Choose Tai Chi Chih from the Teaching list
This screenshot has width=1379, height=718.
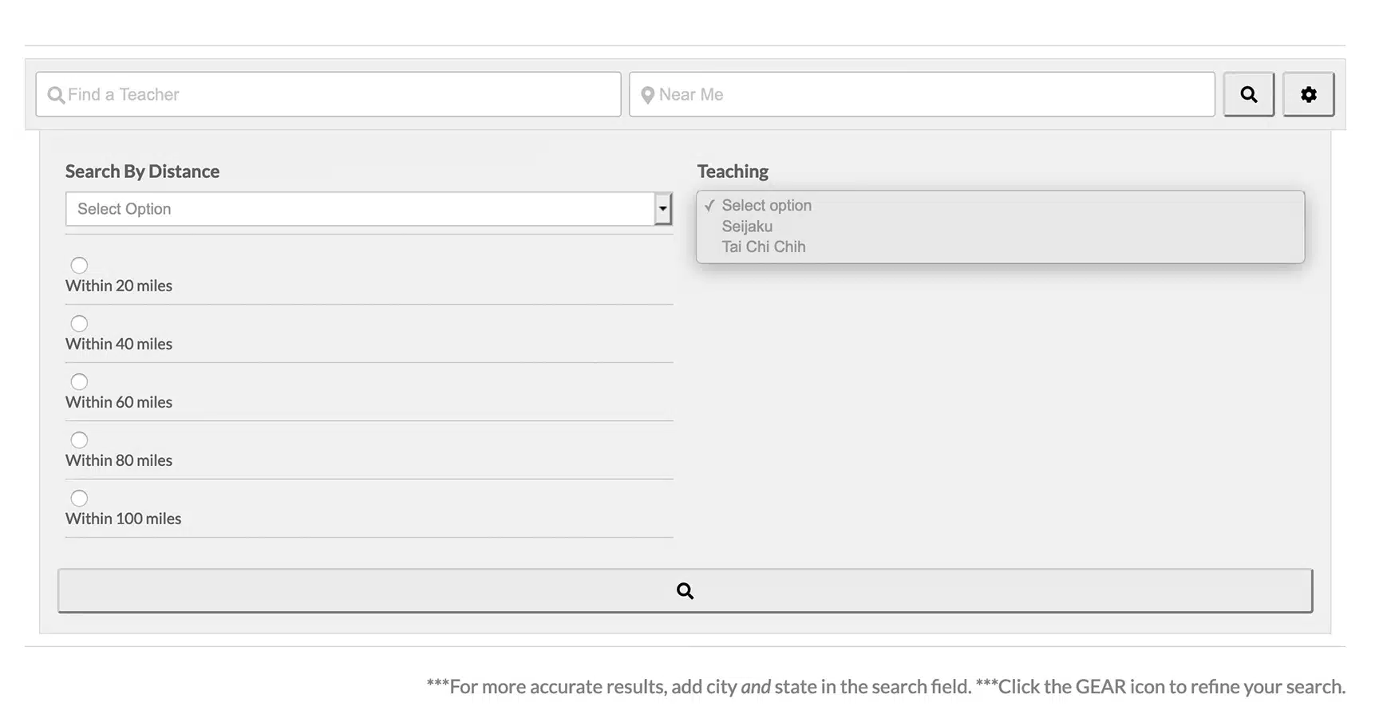point(764,247)
